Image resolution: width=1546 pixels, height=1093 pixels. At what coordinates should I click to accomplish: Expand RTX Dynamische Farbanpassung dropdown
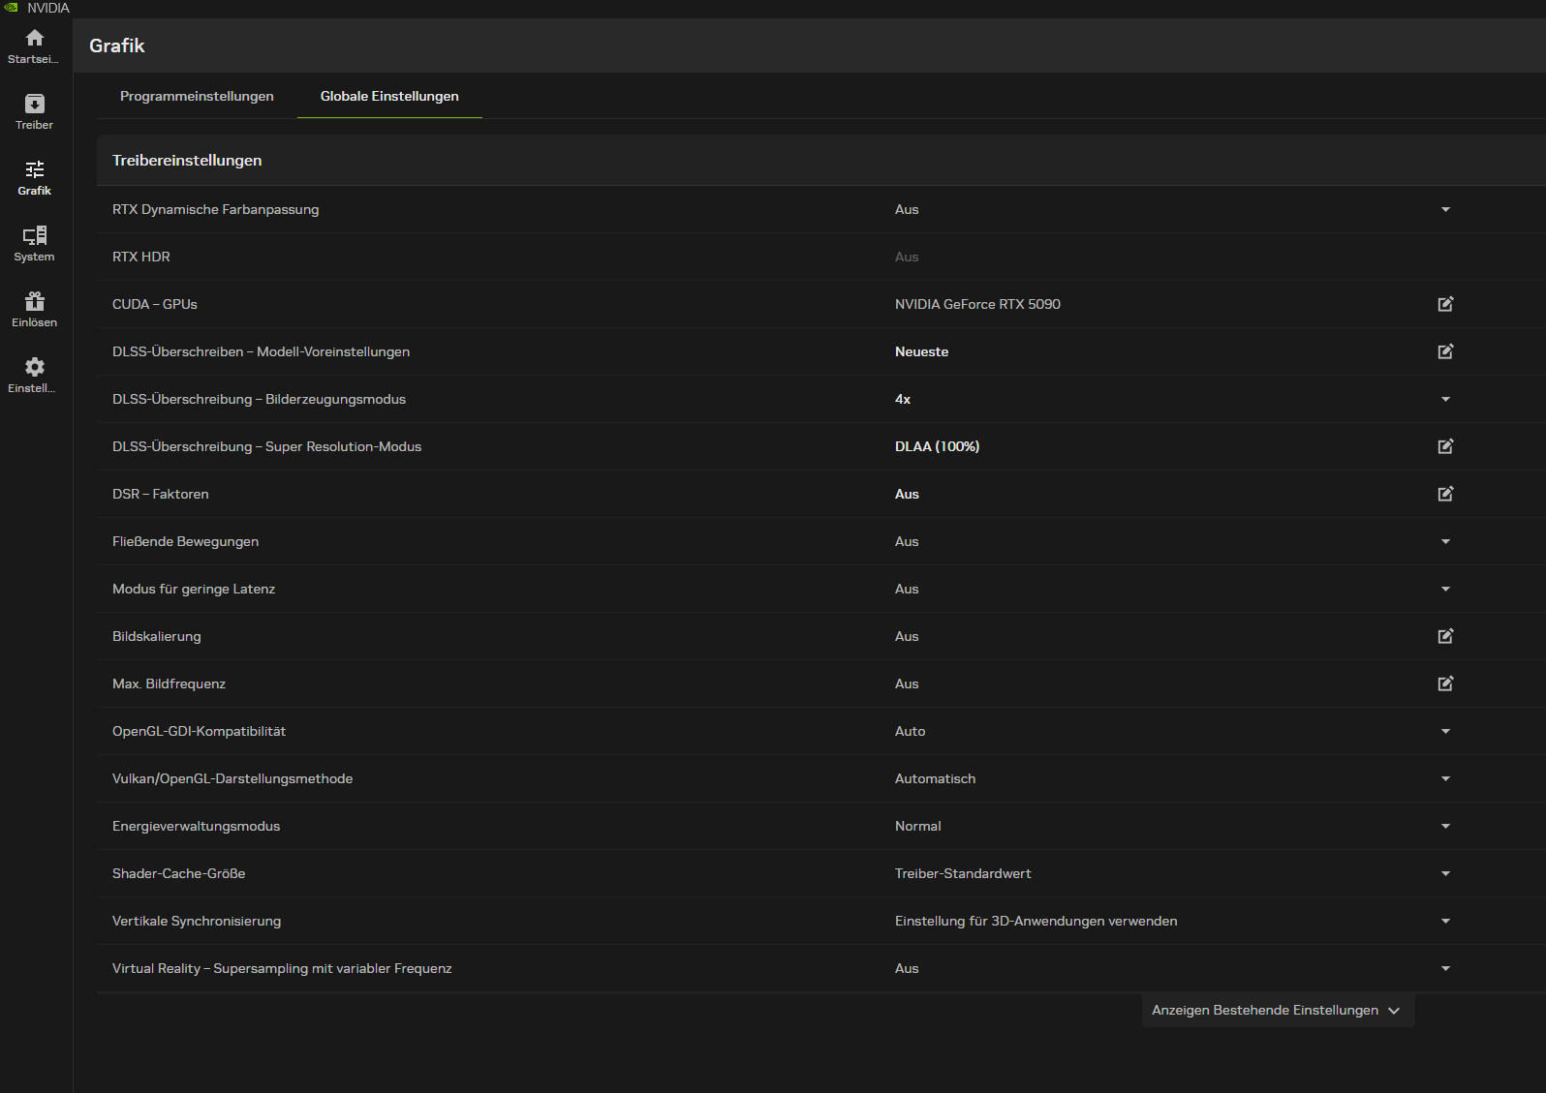coord(1445,209)
